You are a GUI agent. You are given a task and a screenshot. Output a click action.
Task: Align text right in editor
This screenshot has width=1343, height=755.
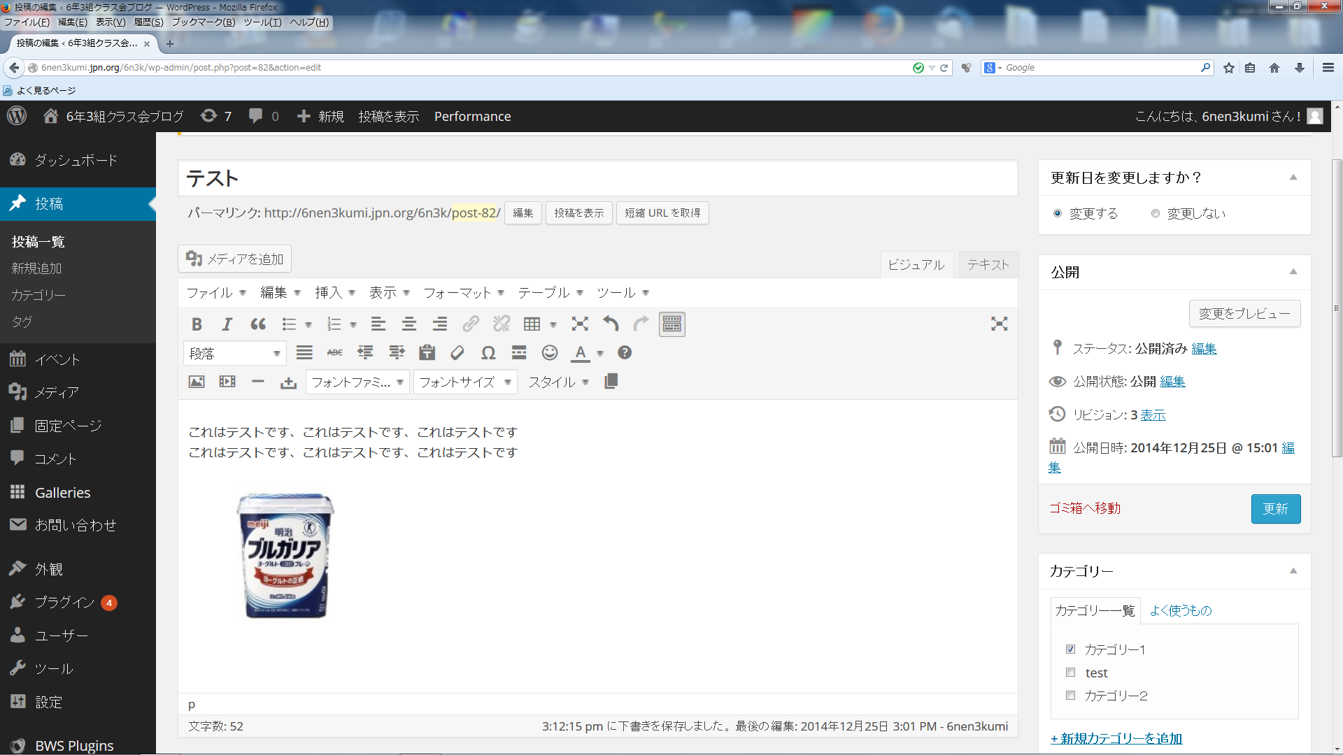click(x=440, y=324)
